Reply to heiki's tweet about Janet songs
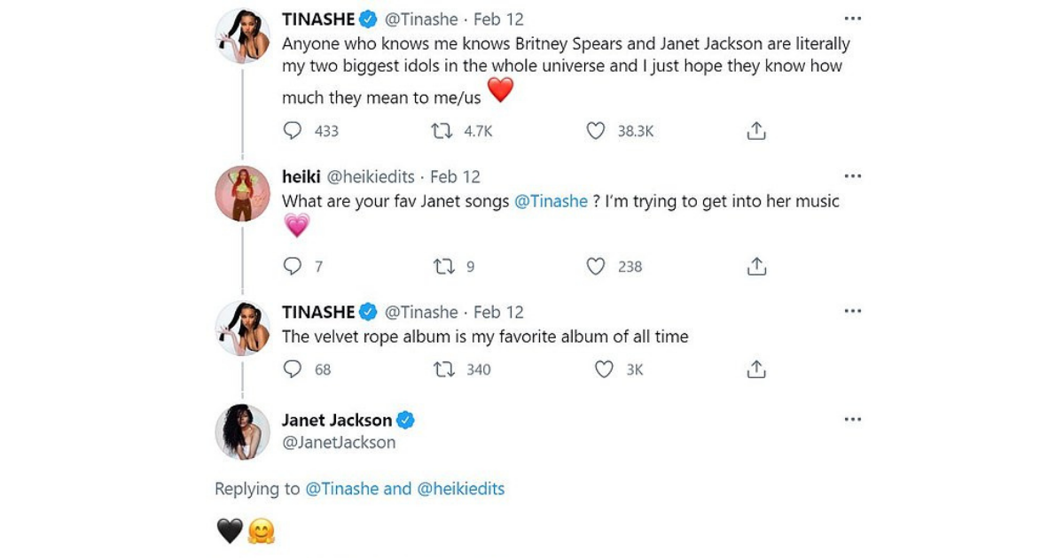1064x558 pixels. 293,267
